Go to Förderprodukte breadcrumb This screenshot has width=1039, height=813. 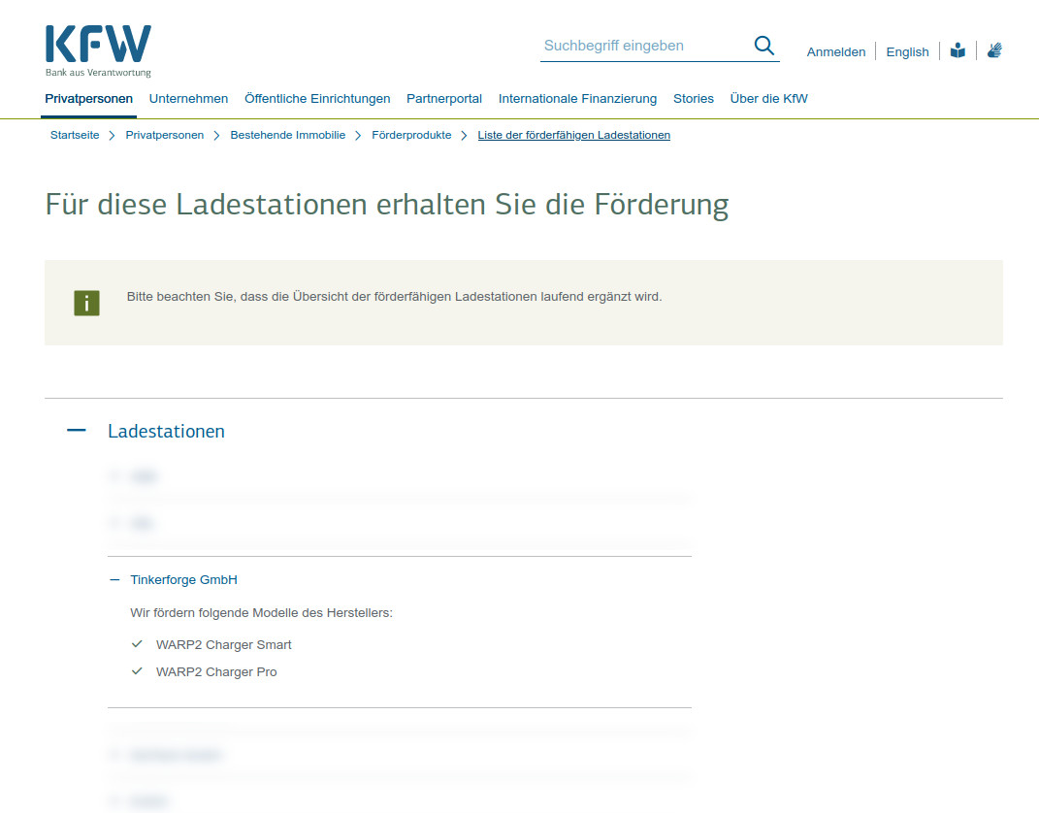tap(411, 135)
